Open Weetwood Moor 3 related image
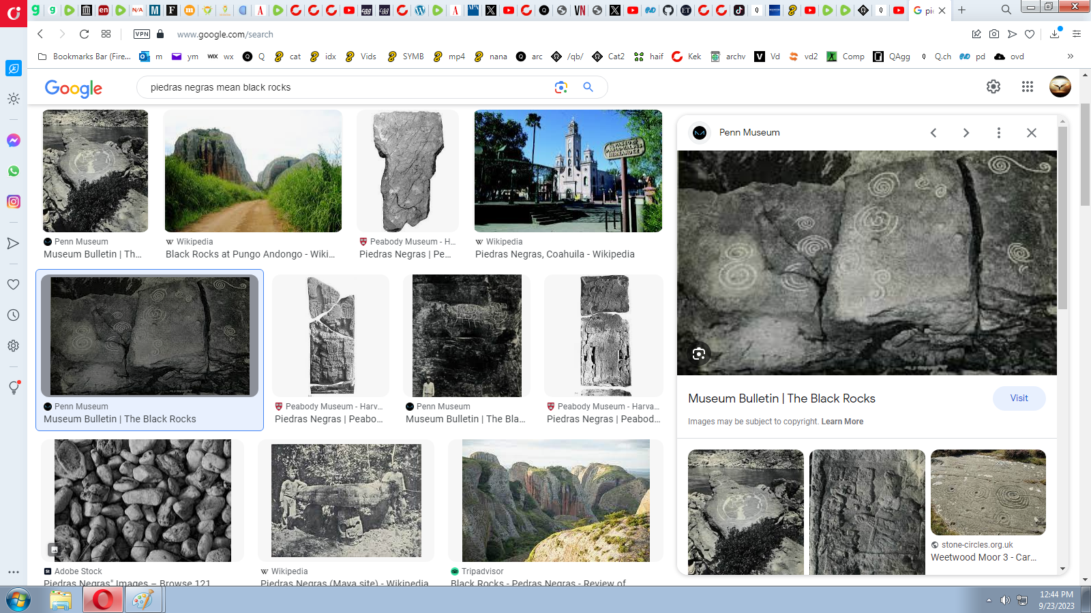The image size is (1091, 613). [988, 492]
